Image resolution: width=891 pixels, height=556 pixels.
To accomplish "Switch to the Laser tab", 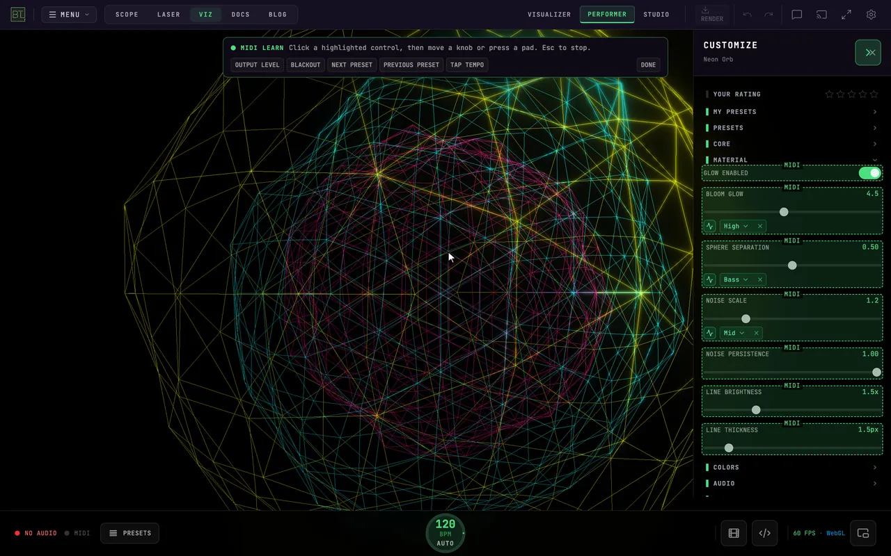I will click(x=168, y=15).
